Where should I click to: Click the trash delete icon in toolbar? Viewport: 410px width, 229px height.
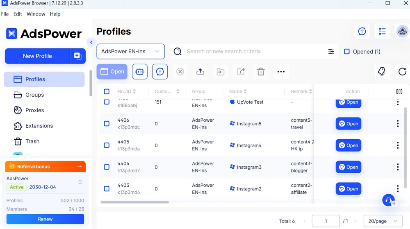pyautogui.click(x=261, y=72)
